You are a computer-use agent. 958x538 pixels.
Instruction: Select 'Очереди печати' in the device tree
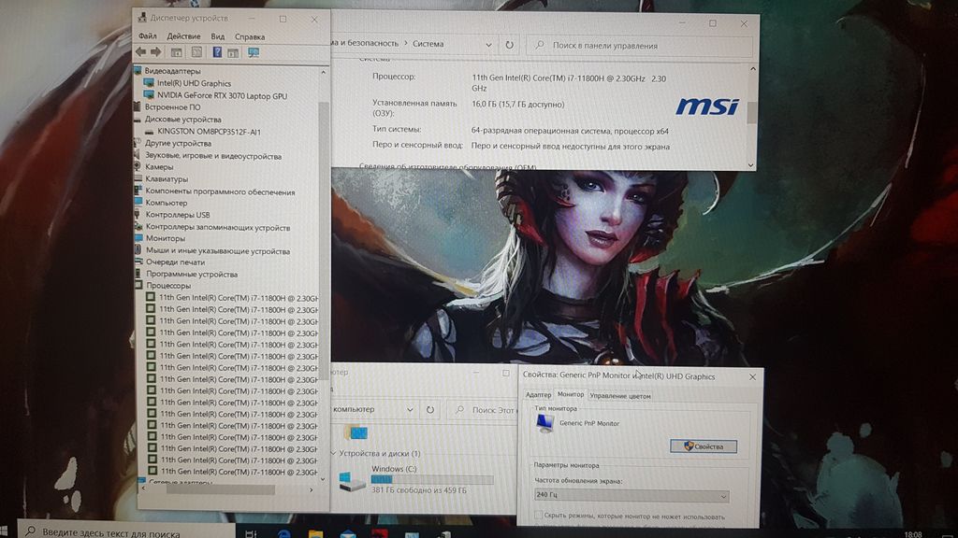click(175, 262)
